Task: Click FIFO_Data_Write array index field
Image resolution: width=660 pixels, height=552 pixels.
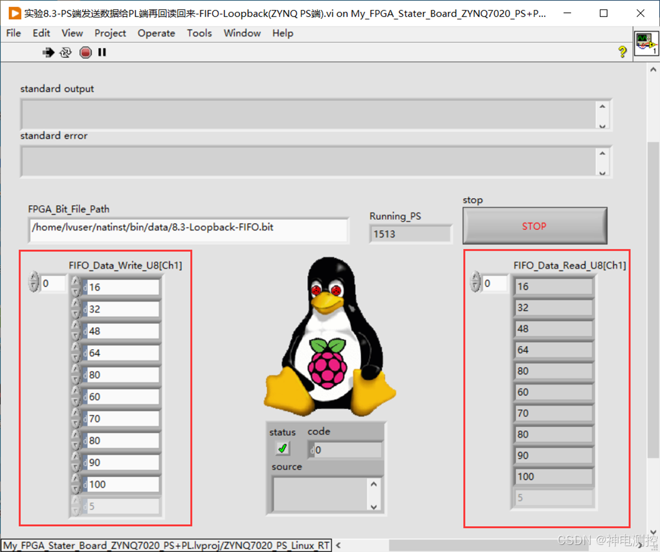Action: [52, 283]
